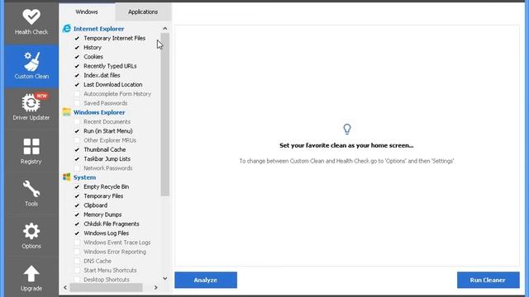The image size is (529, 297).
Task: Enable Windows Event Trace Logs
Action: (x=77, y=243)
